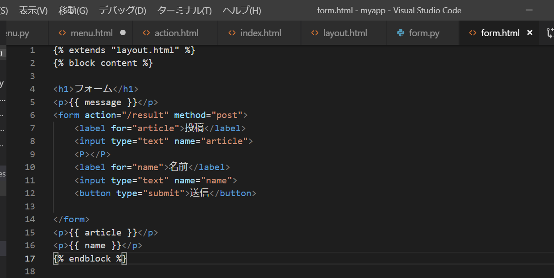Click the {{ article }} paragraph line
554x278 pixels.
coord(106,232)
